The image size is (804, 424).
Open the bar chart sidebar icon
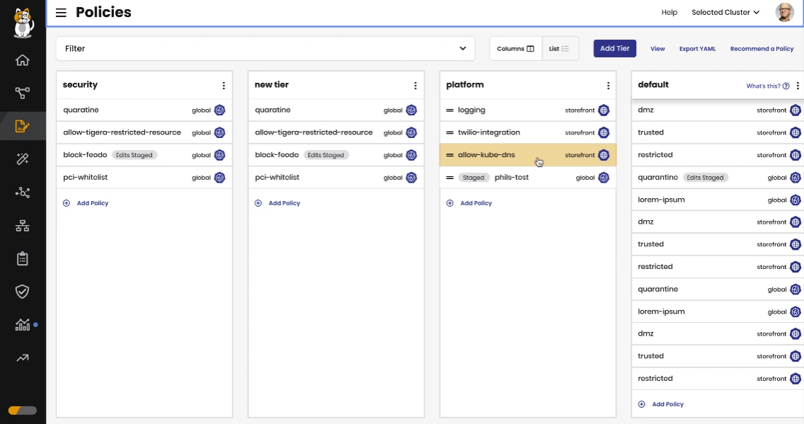click(23, 325)
